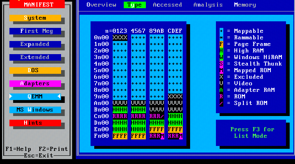Click the Esc=Exit hint
Image resolution: width=295 pixels, height=164 pixels.
[39, 156]
